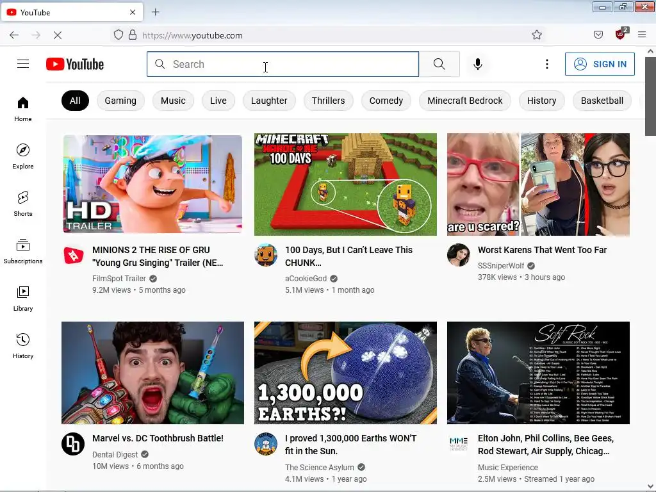The height and width of the screenshot is (492, 656).
Task: Open the Firefox application menu
Action: 642,35
